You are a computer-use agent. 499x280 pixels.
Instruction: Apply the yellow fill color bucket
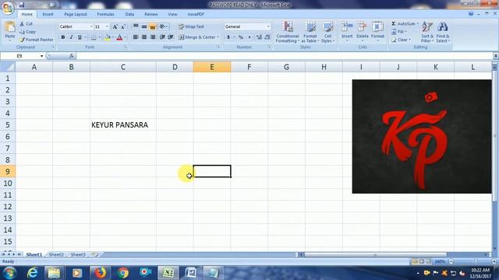tap(108, 37)
